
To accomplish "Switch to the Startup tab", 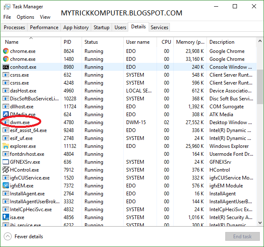I will pos(101,27).
